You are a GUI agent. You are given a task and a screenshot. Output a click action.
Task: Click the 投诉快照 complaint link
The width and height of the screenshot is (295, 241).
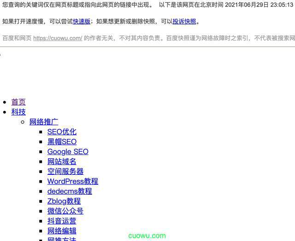(184, 22)
